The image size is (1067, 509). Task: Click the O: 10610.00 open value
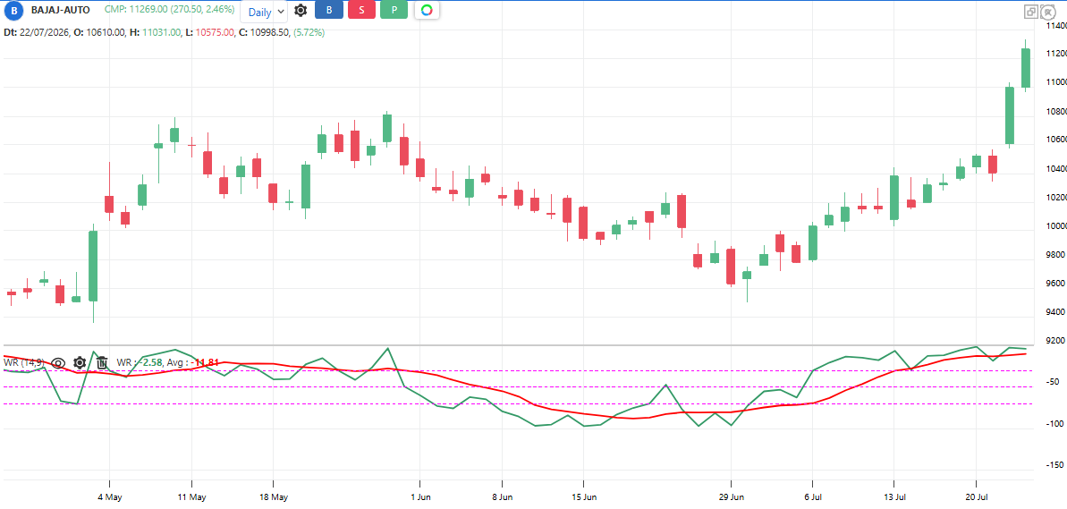coord(99,32)
